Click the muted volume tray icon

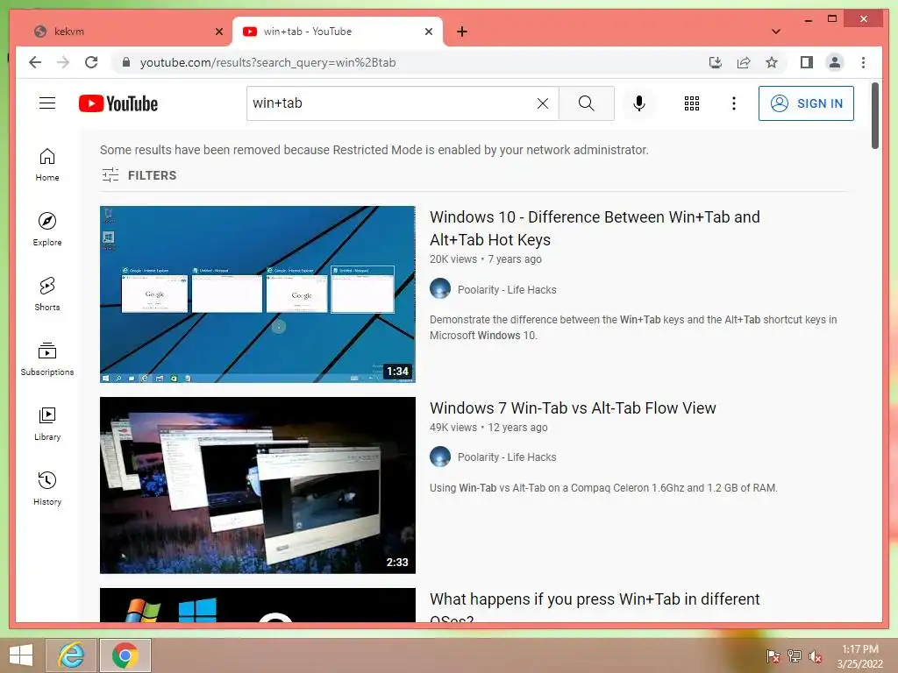pos(816,655)
